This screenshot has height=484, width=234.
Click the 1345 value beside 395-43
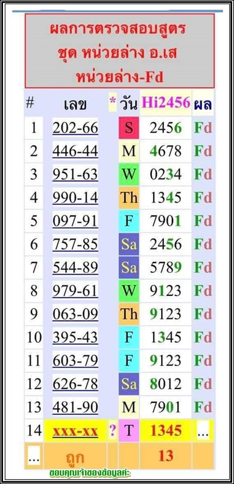tap(166, 338)
